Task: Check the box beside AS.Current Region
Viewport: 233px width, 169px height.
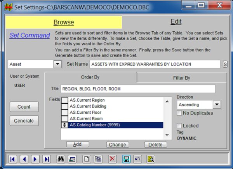Action: [x=65, y=101]
